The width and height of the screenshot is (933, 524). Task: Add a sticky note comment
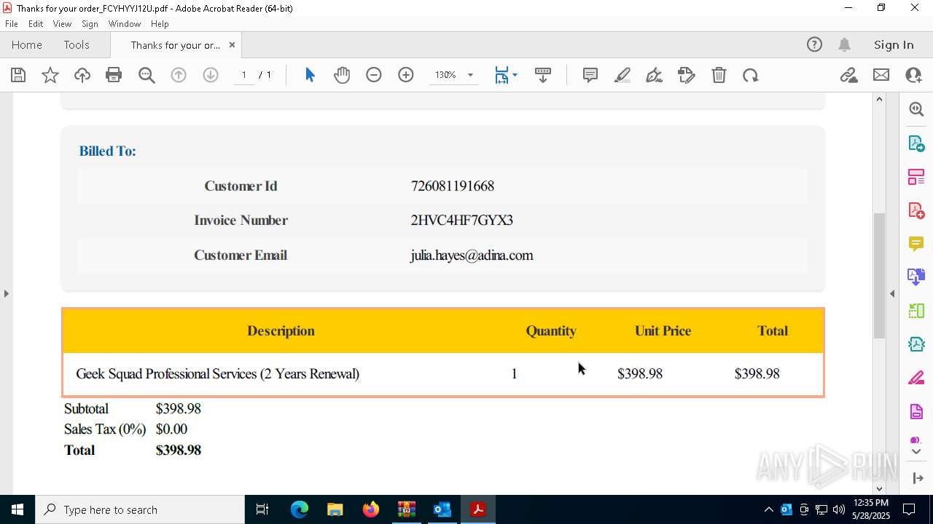590,75
